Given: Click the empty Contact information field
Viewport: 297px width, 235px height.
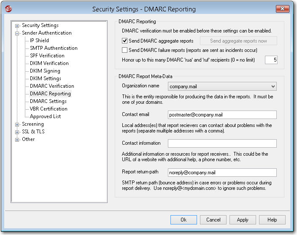Looking at the screenshot, I should tap(222, 143).
